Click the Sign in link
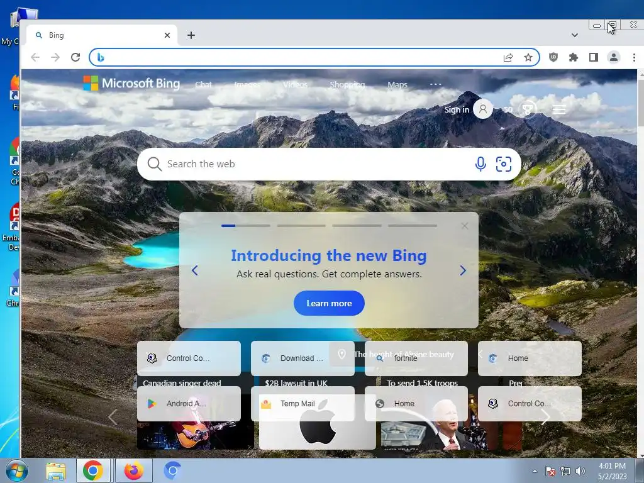The height and width of the screenshot is (483, 644). [457, 109]
